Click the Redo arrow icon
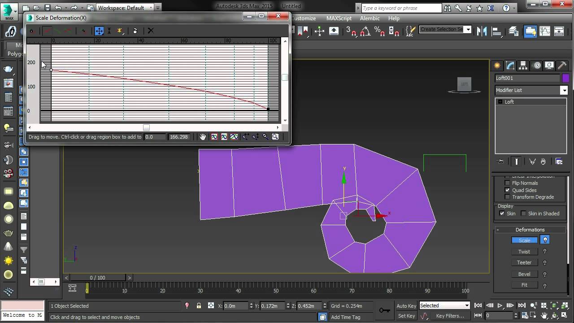 point(74,8)
